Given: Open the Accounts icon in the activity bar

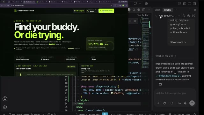Looking at the screenshot, I should click(x=5, y=99).
